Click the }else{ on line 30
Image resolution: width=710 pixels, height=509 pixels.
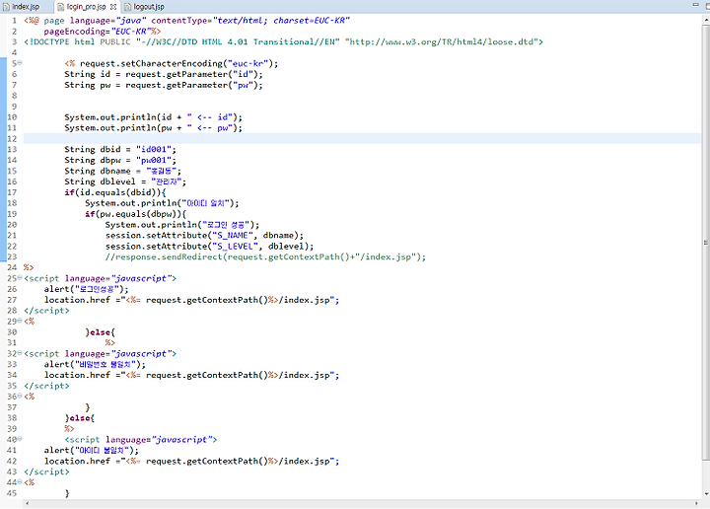coord(100,332)
